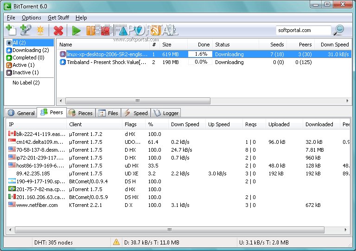
Task: Switch to the Pieces tab
Action: point(81,113)
